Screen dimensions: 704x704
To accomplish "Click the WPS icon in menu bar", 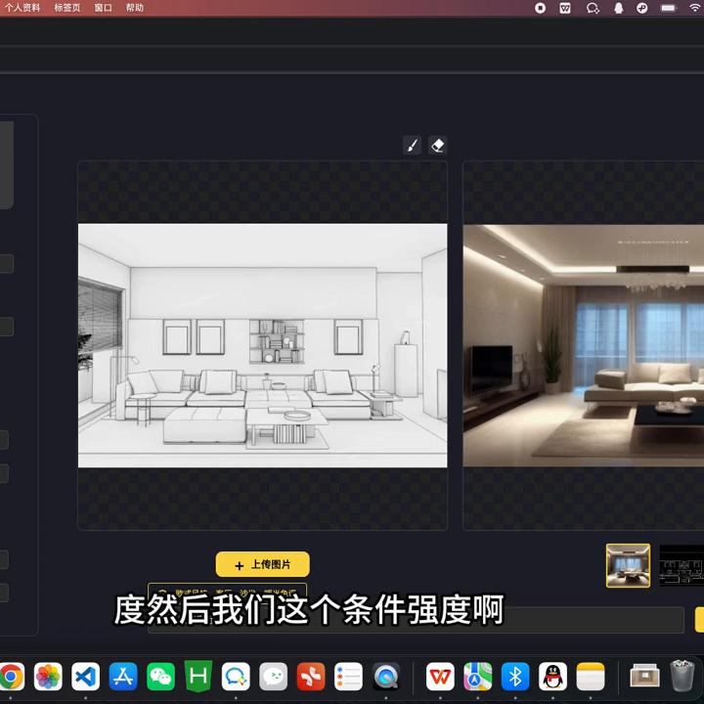I will tap(565, 8).
